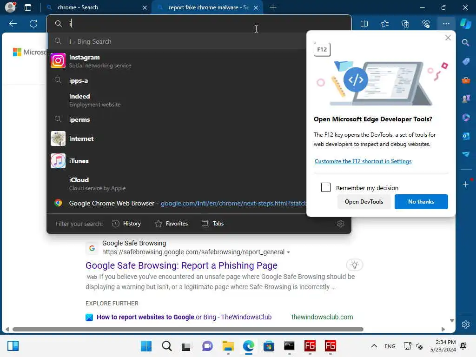Filter suggestions by Favorites
The width and height of the screenshot is (476, 357).
point(172,224)
